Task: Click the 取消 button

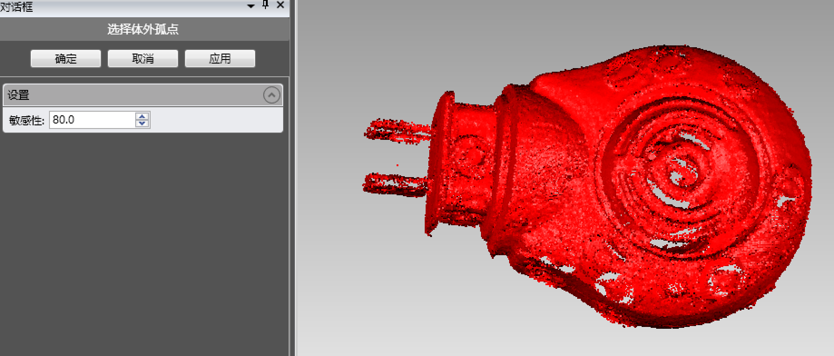Action: pos(143,59)
